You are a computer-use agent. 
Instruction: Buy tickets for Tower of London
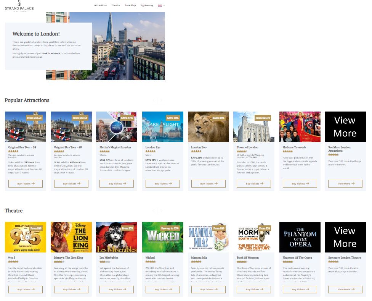[x=254, y=184]
